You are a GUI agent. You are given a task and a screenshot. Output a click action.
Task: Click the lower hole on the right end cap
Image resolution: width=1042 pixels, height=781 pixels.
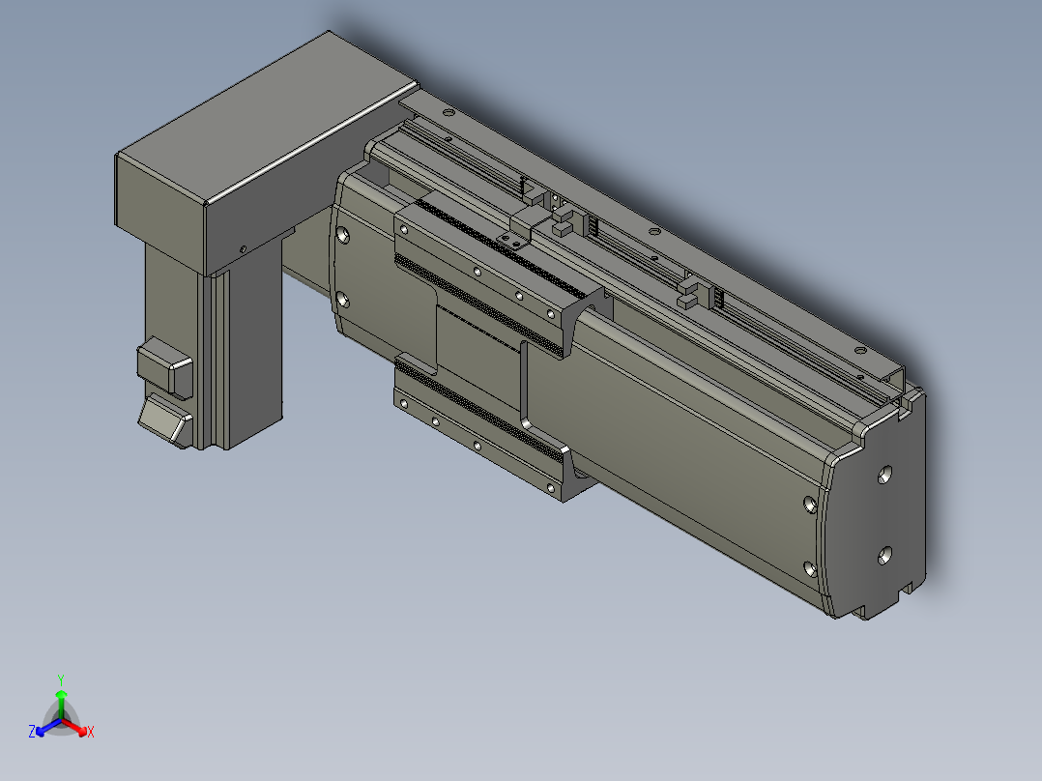[x=883, y=556]
